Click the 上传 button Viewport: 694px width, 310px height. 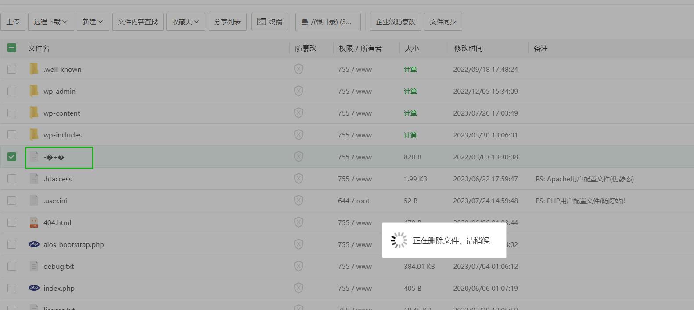click(13, 21)
